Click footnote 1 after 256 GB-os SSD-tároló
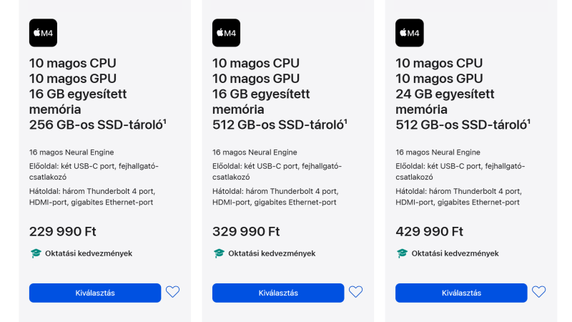 164,122
